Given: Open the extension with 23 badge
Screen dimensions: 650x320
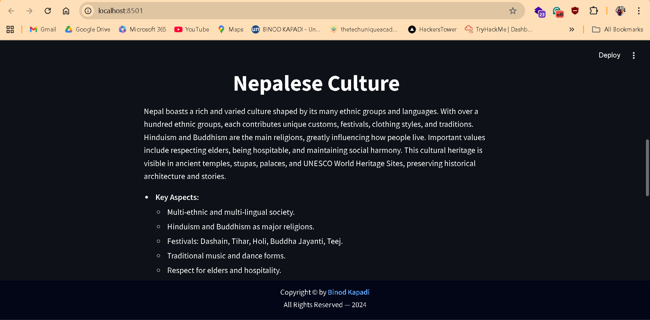Looking at the screenshot, I should pyautogui.click(x=539, y=12).
